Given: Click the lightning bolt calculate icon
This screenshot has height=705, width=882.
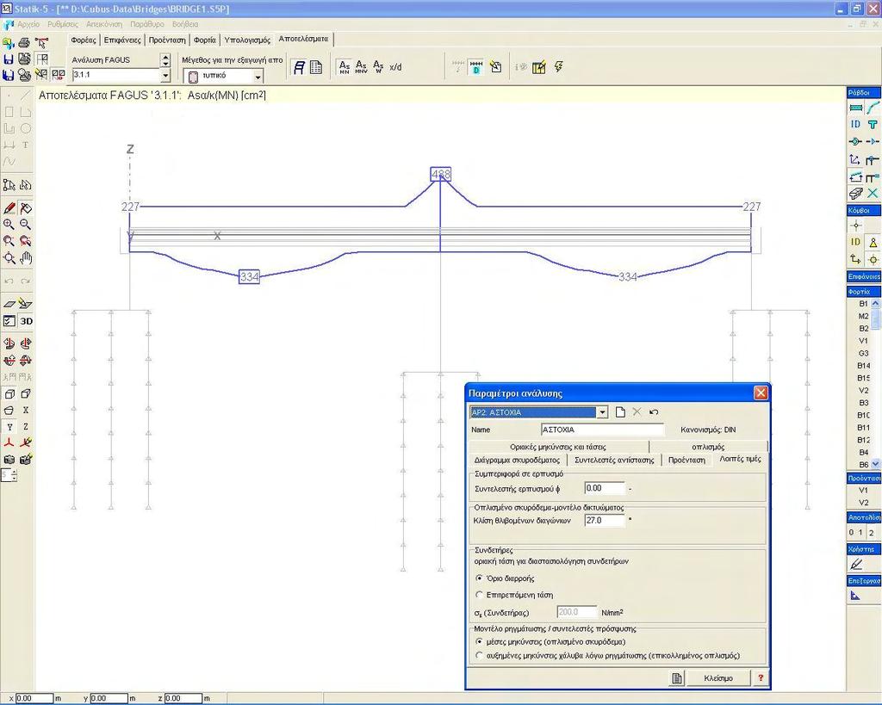Looking at the screenshot, I should tap(558, 67).
